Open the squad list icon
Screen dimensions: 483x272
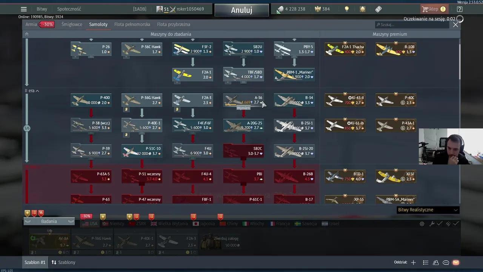click(x=426, y=263)
